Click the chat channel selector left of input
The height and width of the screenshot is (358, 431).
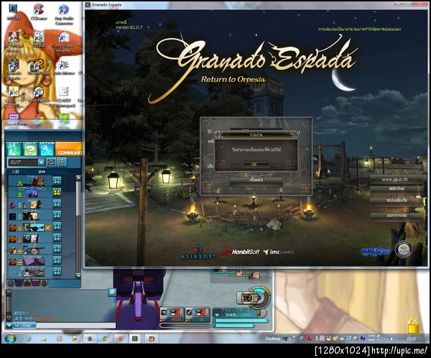24,326
